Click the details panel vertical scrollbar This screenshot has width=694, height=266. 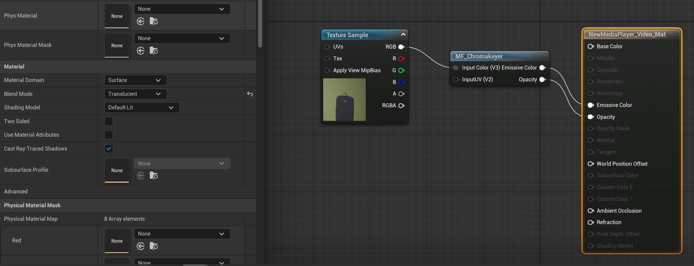[260, 24]
